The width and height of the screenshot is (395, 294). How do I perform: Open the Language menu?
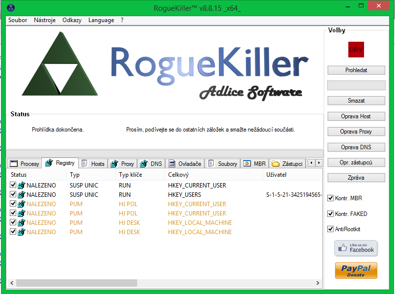(x=101, y=20)
